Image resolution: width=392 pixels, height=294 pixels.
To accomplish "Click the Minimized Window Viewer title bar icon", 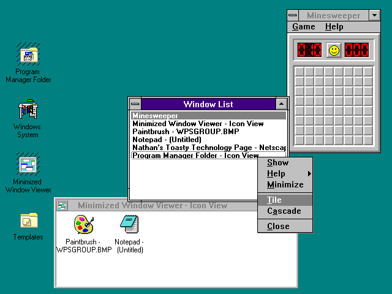I will 62,206.
